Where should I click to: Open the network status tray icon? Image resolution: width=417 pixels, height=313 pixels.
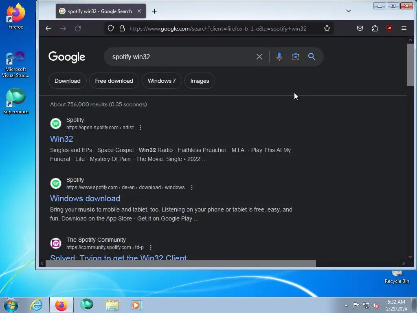pos(366,305)
